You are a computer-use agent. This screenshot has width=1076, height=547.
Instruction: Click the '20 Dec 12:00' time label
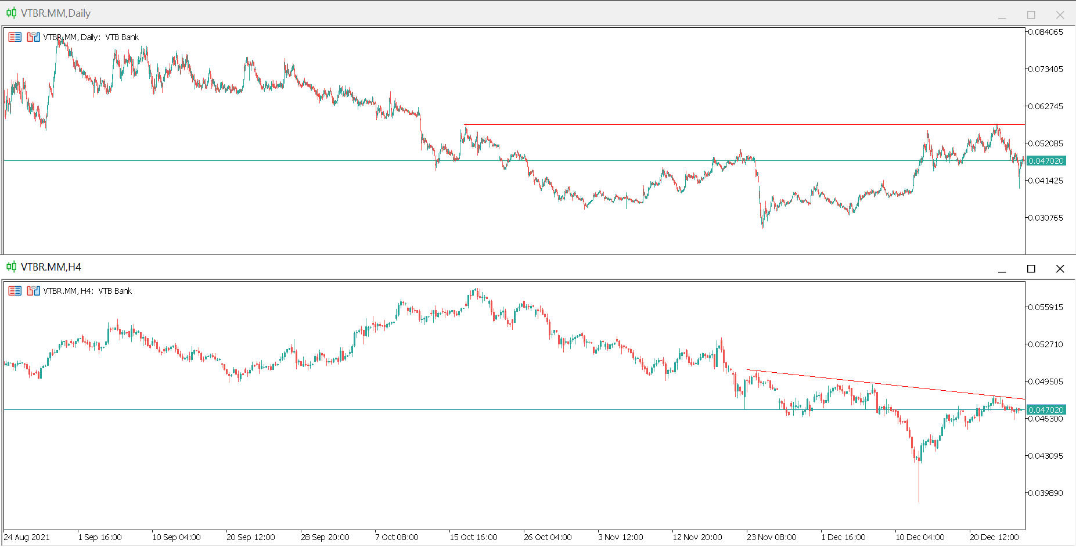994,537
